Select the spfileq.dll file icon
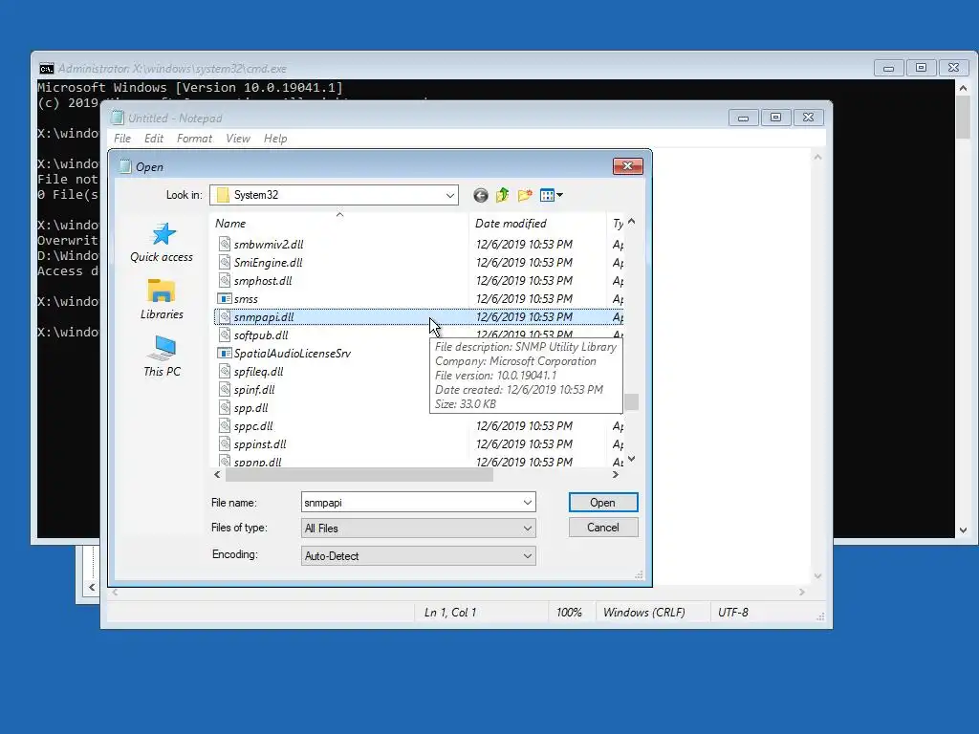979x734 pixels. tap(225, 372)
